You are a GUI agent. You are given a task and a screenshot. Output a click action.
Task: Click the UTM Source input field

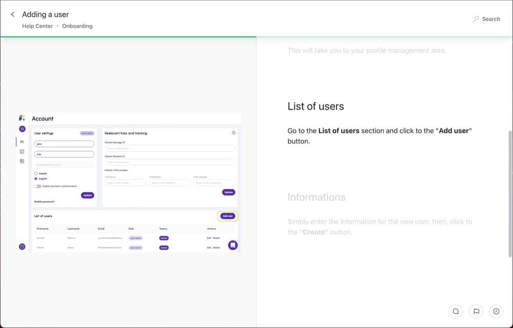(126, 182)
